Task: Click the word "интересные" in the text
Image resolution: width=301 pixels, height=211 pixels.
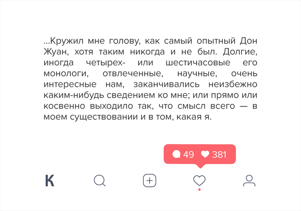Action: tap(70, 85)
